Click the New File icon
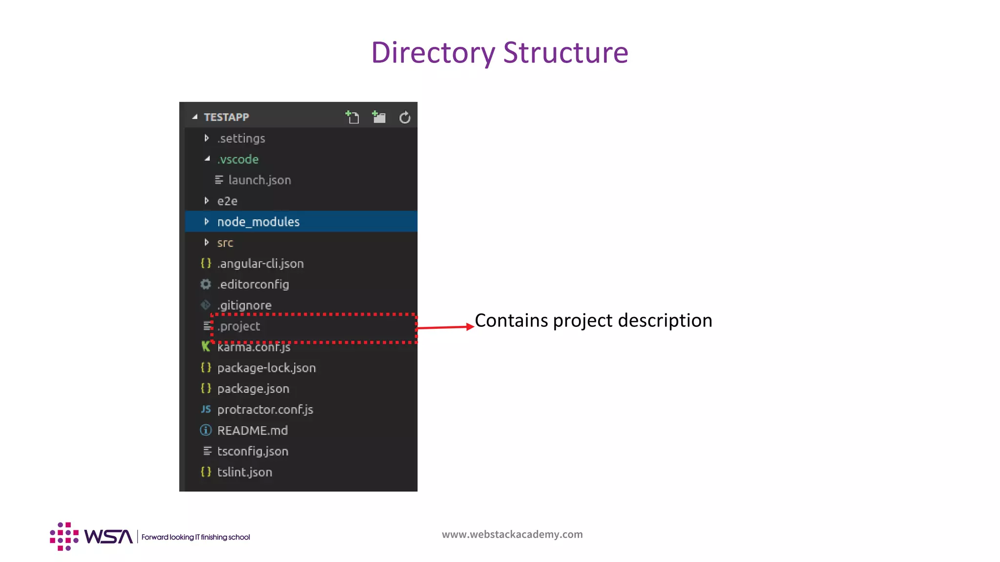The image size is (1000, 562). [x=352, y=117]
